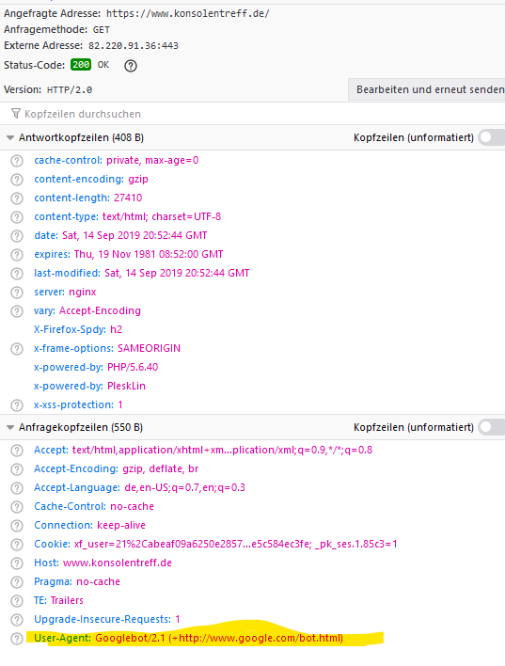
Task: Toggle raw headers for Anfragekopfzeilen
Action: 492,427
